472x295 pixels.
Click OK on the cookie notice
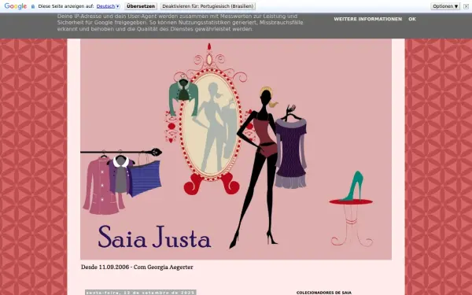[x=412, y=19]
